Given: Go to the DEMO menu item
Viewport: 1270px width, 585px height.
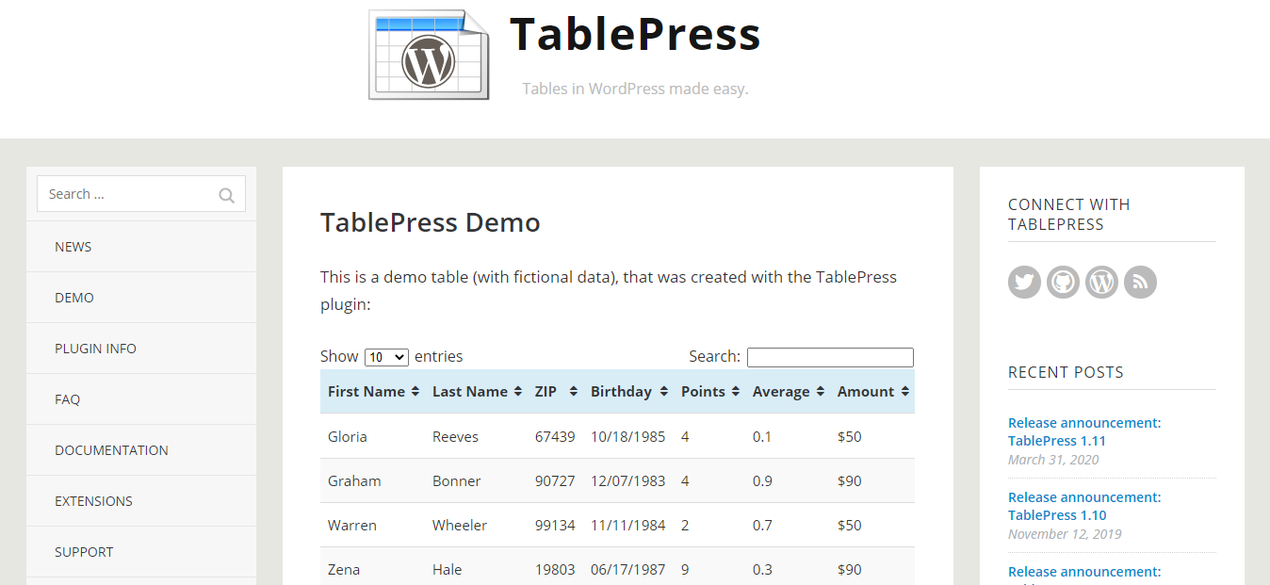Looking at the screenshot, I should click(141, 298).
